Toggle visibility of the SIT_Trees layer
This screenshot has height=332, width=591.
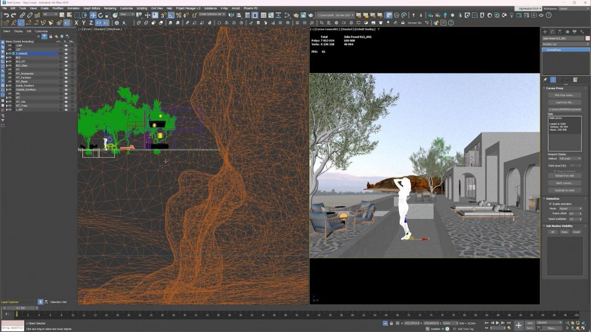pyautogui.click(x=10, y=105)
